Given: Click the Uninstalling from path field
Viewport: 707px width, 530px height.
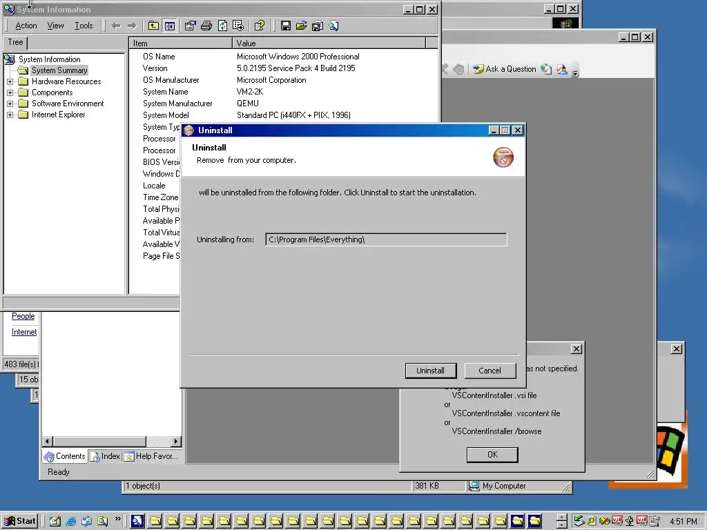Looking at the screenshot, I should click(x=386, y=239).
